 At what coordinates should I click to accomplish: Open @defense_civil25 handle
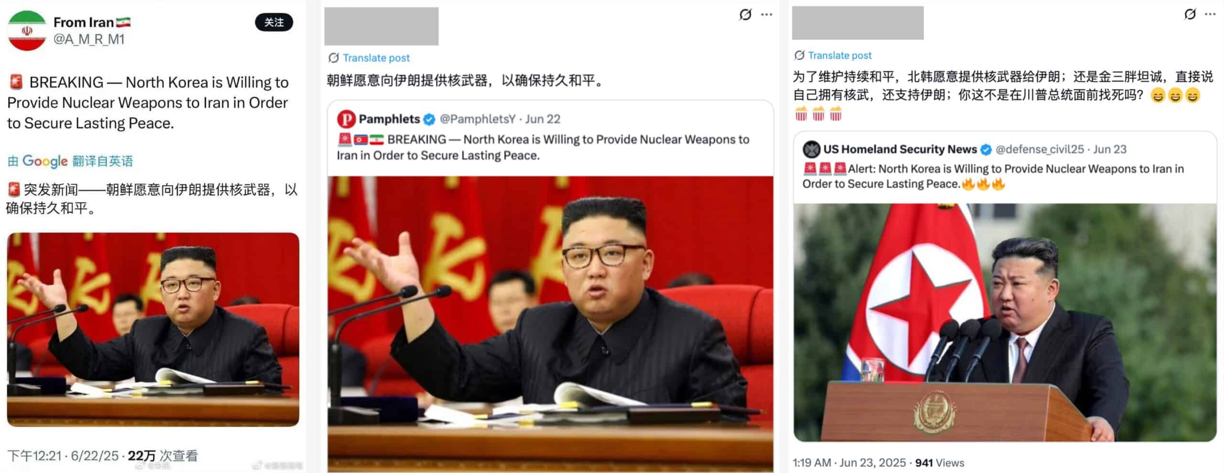(1039, 149)
